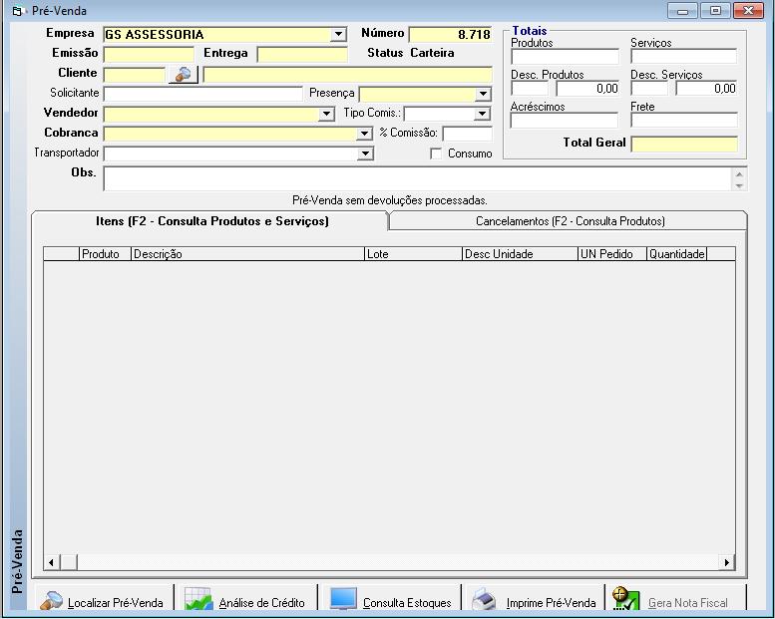Click the client search magnifier icon
775x619 pixels.
pos(183,74)
